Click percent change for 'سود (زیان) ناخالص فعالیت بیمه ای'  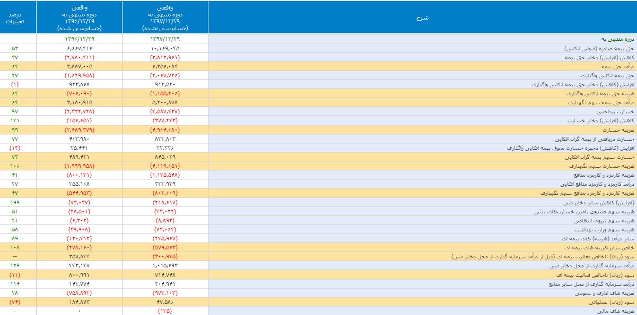coord(15,275)
